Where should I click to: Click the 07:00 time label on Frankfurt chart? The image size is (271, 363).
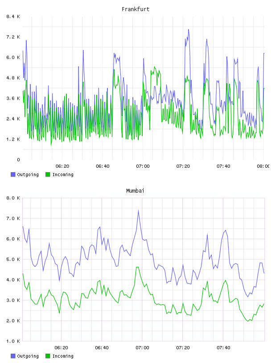(x=143, y=166)
